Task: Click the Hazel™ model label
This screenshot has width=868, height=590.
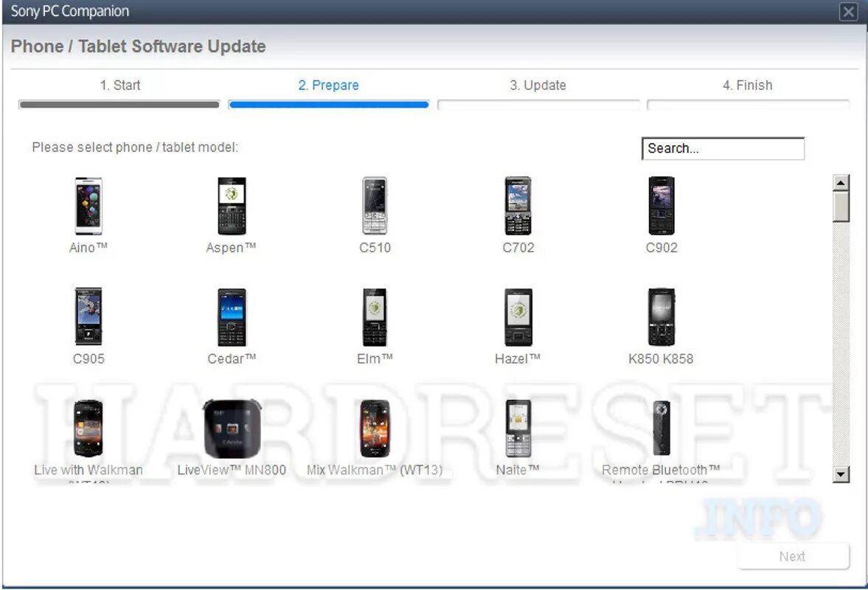Action: (x=518, y=358)
